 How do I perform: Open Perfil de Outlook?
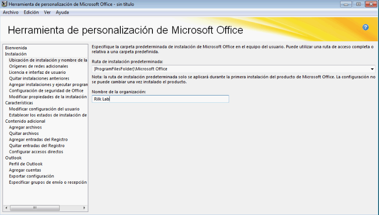[x=26, y=164]
